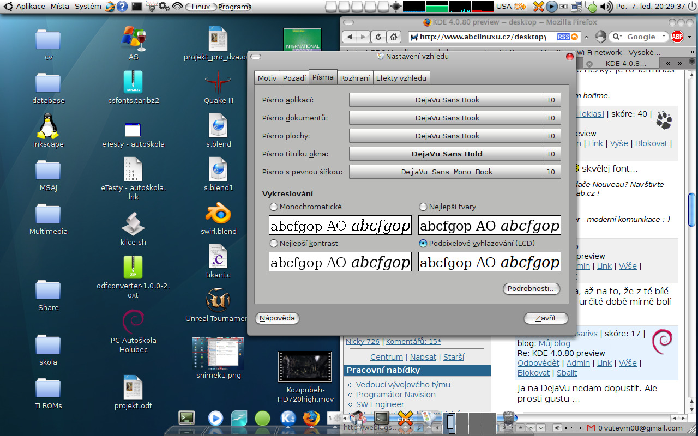Click the Můj blog link
This screenshot has height=436, width=698.
[x=555, y=343]
